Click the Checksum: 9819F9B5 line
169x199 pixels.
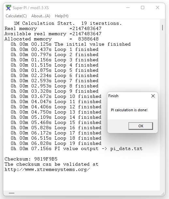tap(31, 159)
